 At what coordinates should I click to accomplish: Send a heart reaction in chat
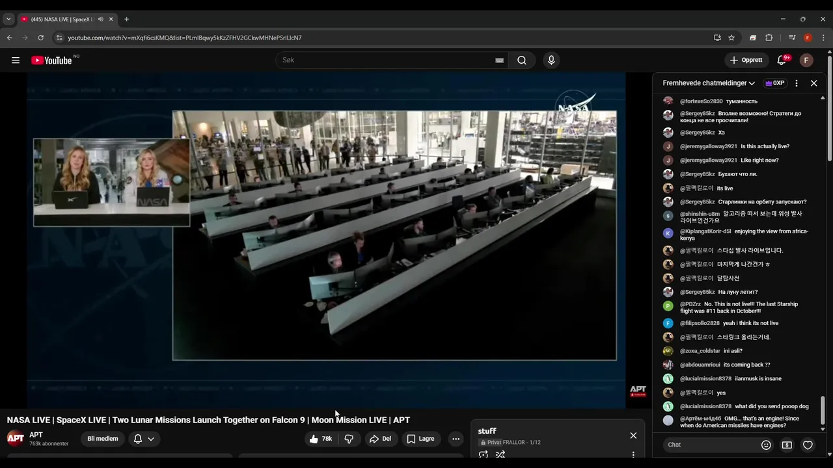pos(808,445)
